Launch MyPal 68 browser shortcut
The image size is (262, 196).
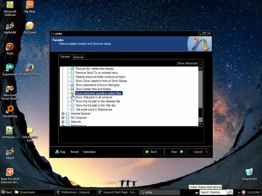(10, 28)
